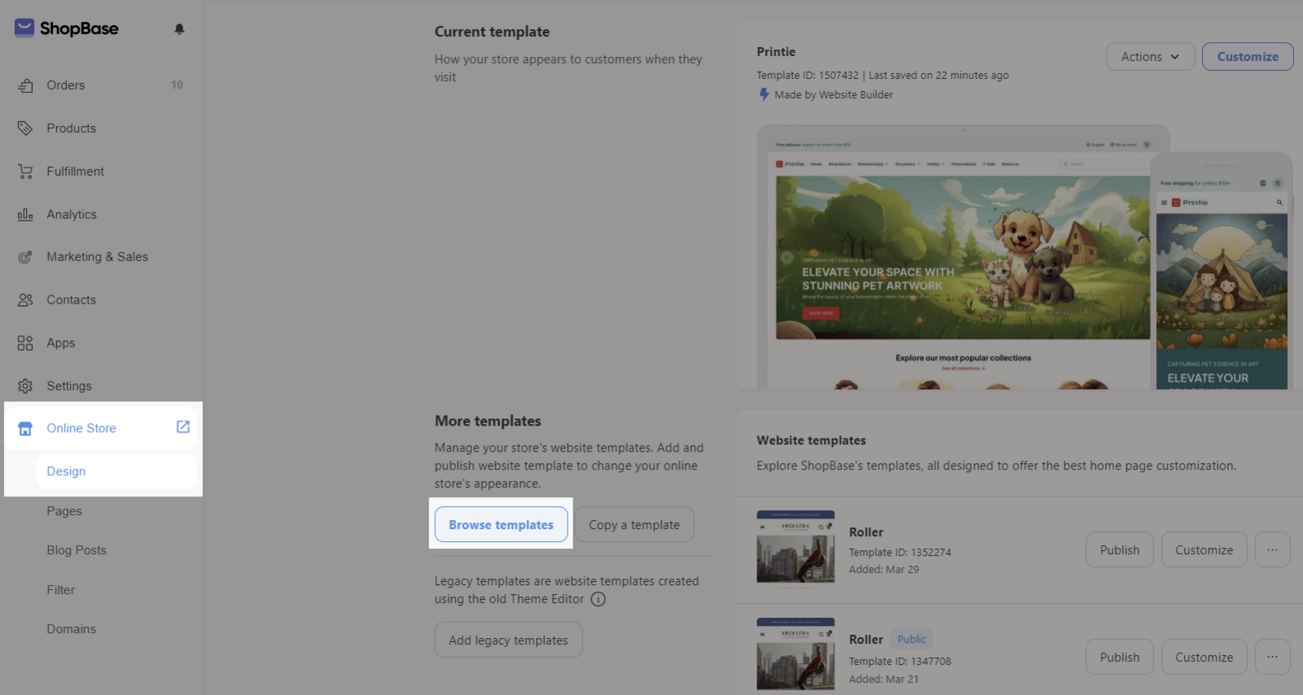Click Copy a template button
The width and height of the screenshot is (1303, 695).
tap(634, 525)
